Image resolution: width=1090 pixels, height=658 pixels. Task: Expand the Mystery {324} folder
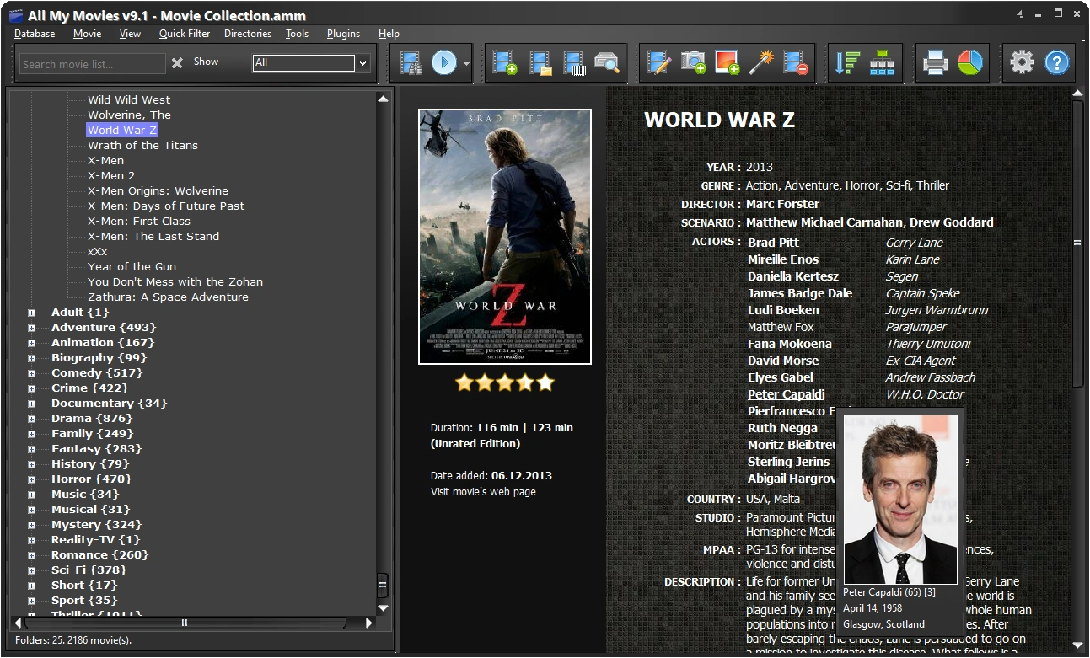pos(31,525)
